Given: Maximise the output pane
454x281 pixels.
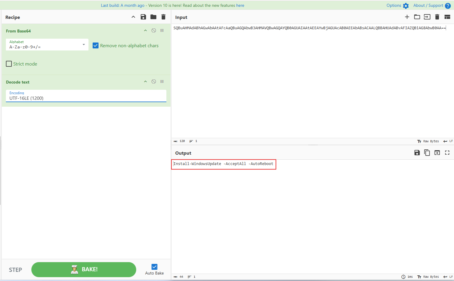Looking at the screenshot, I should click(447, 153).
